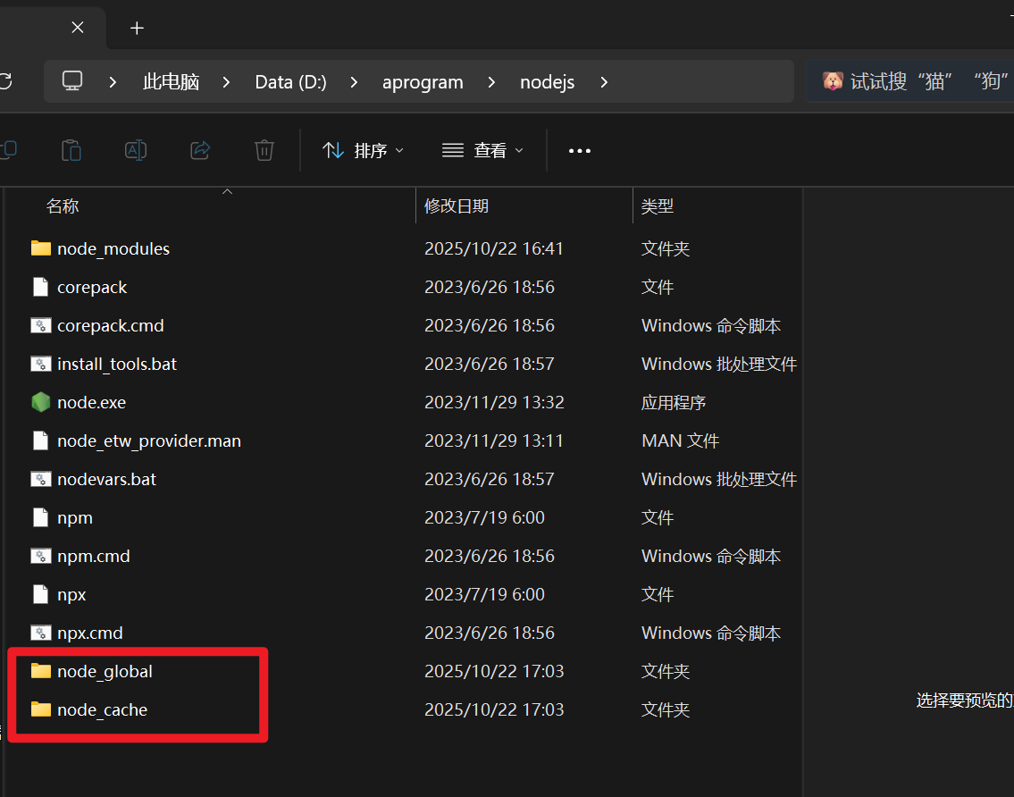
Task: Select the node_cache folder
Action: [x=103, y=709]
